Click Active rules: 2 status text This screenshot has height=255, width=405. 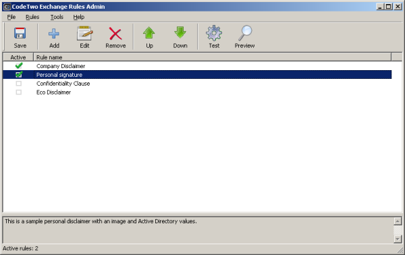20,248
